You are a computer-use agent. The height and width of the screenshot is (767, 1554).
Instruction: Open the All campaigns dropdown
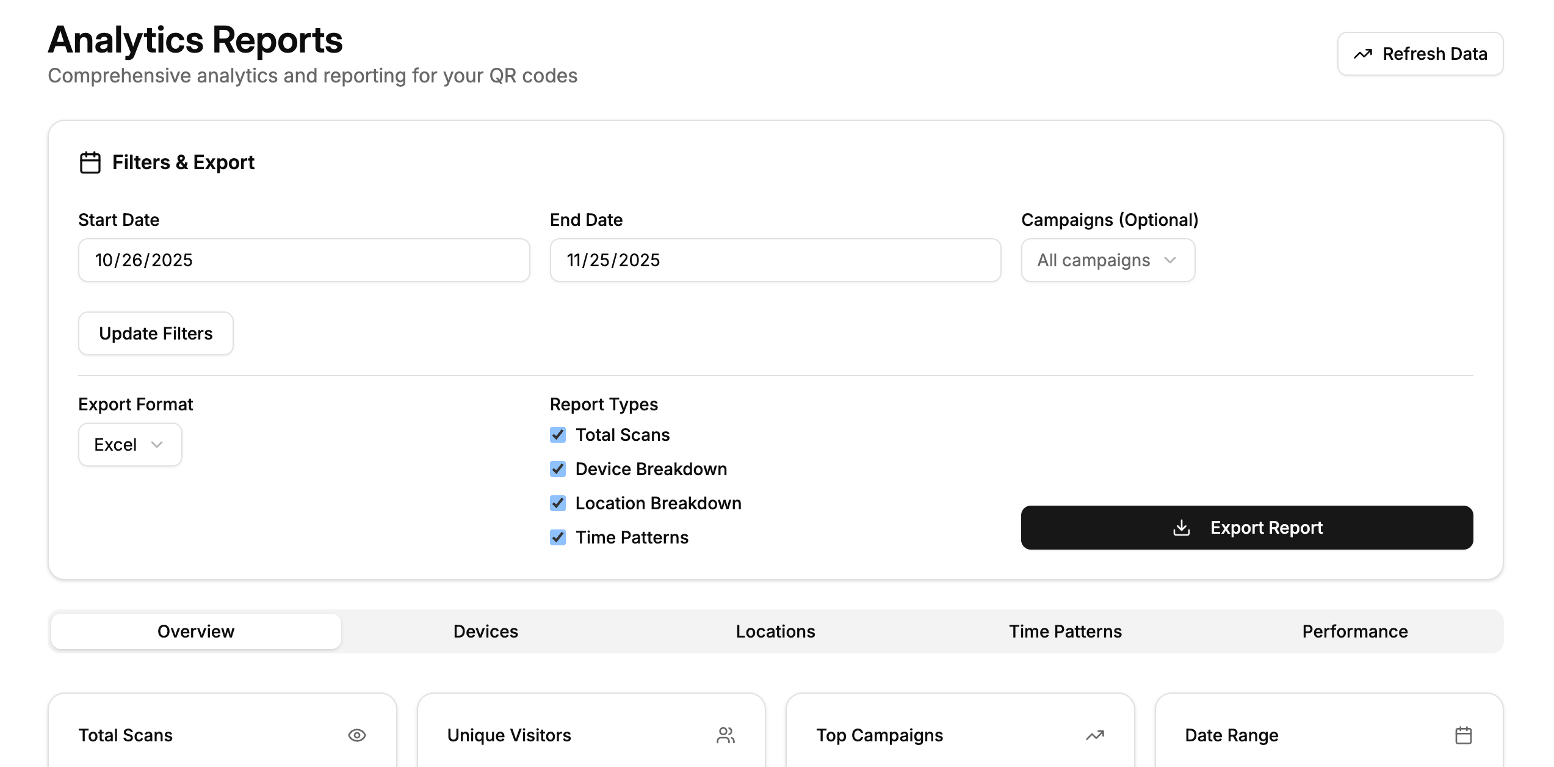pos(1108,260)
